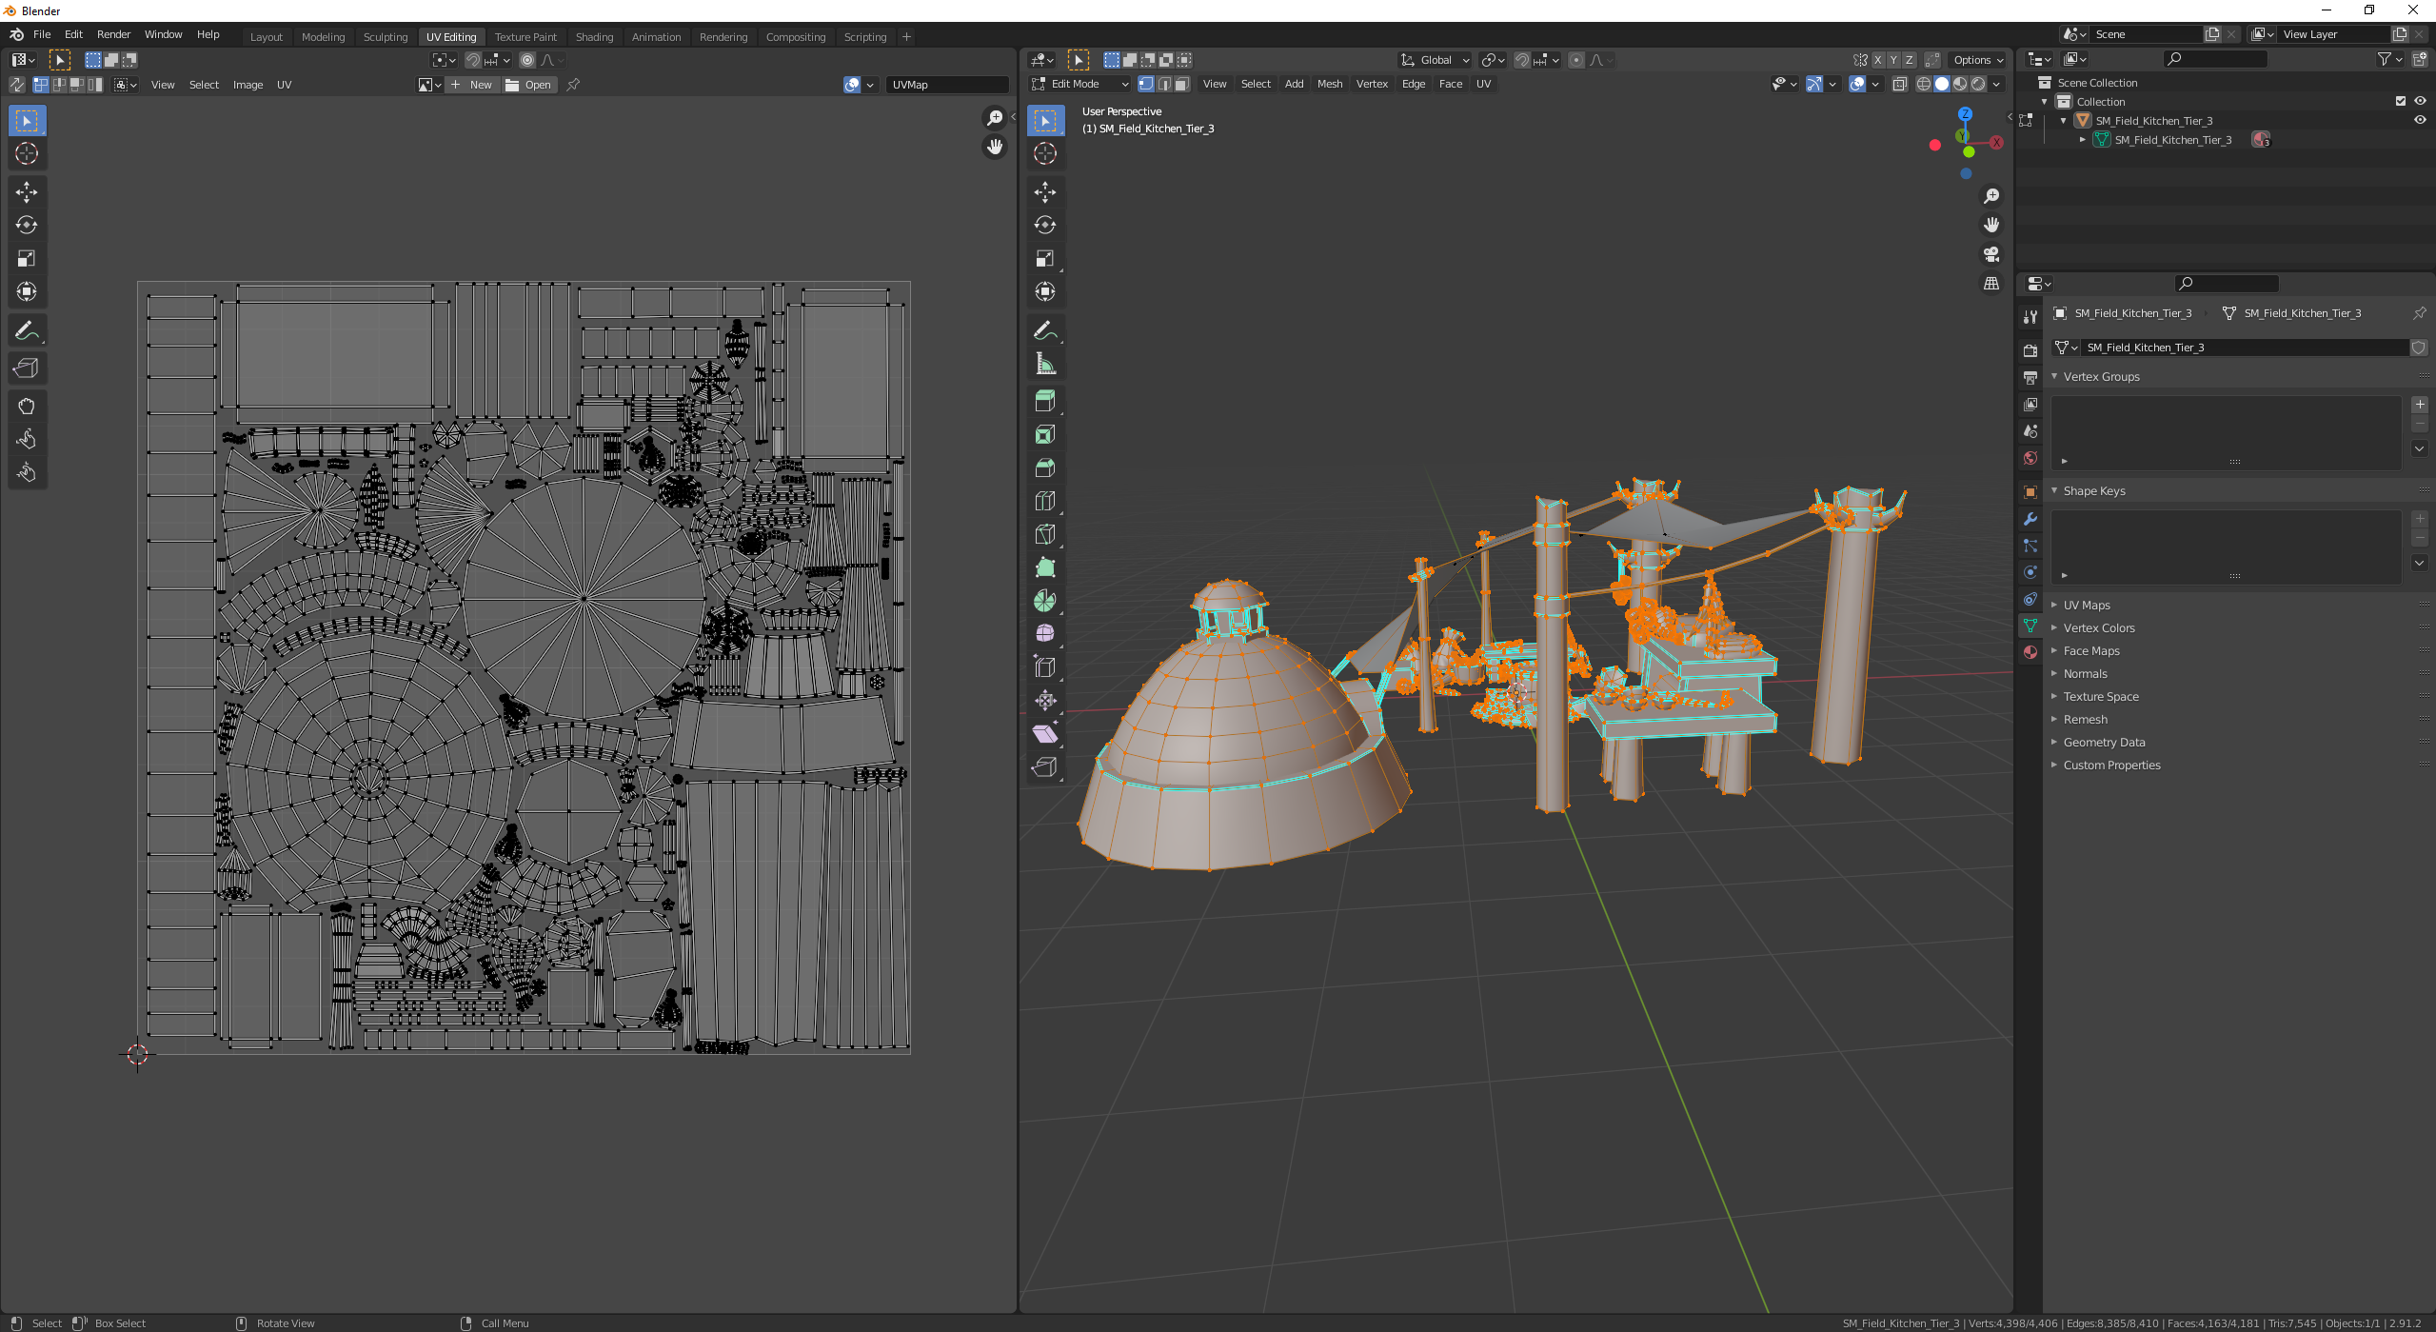The height and width of the screenshot is (1332, 2436).
Task: Select the Knife tool in viewport
Action: [x=1045, y=534]
